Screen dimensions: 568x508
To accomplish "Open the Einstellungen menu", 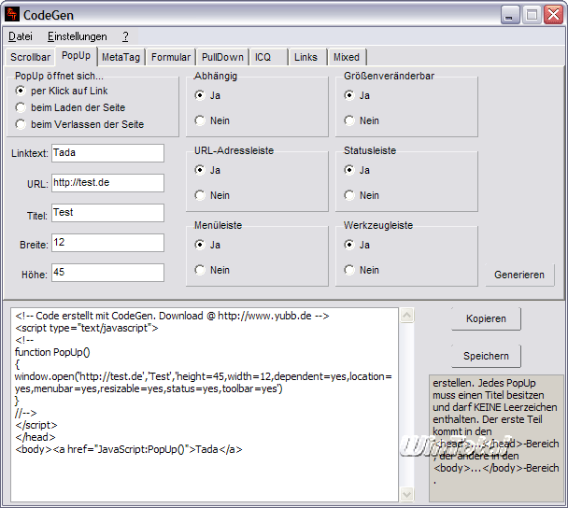I will [78, 36].
